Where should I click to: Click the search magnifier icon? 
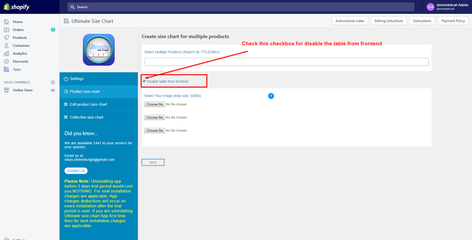(x=73, y=7)
